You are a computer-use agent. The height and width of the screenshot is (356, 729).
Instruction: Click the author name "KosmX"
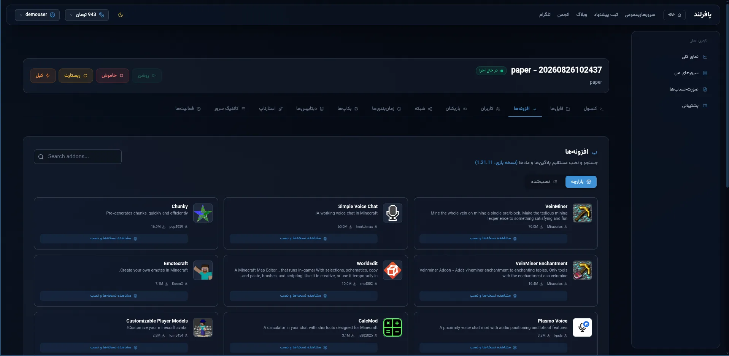[178, 284]
